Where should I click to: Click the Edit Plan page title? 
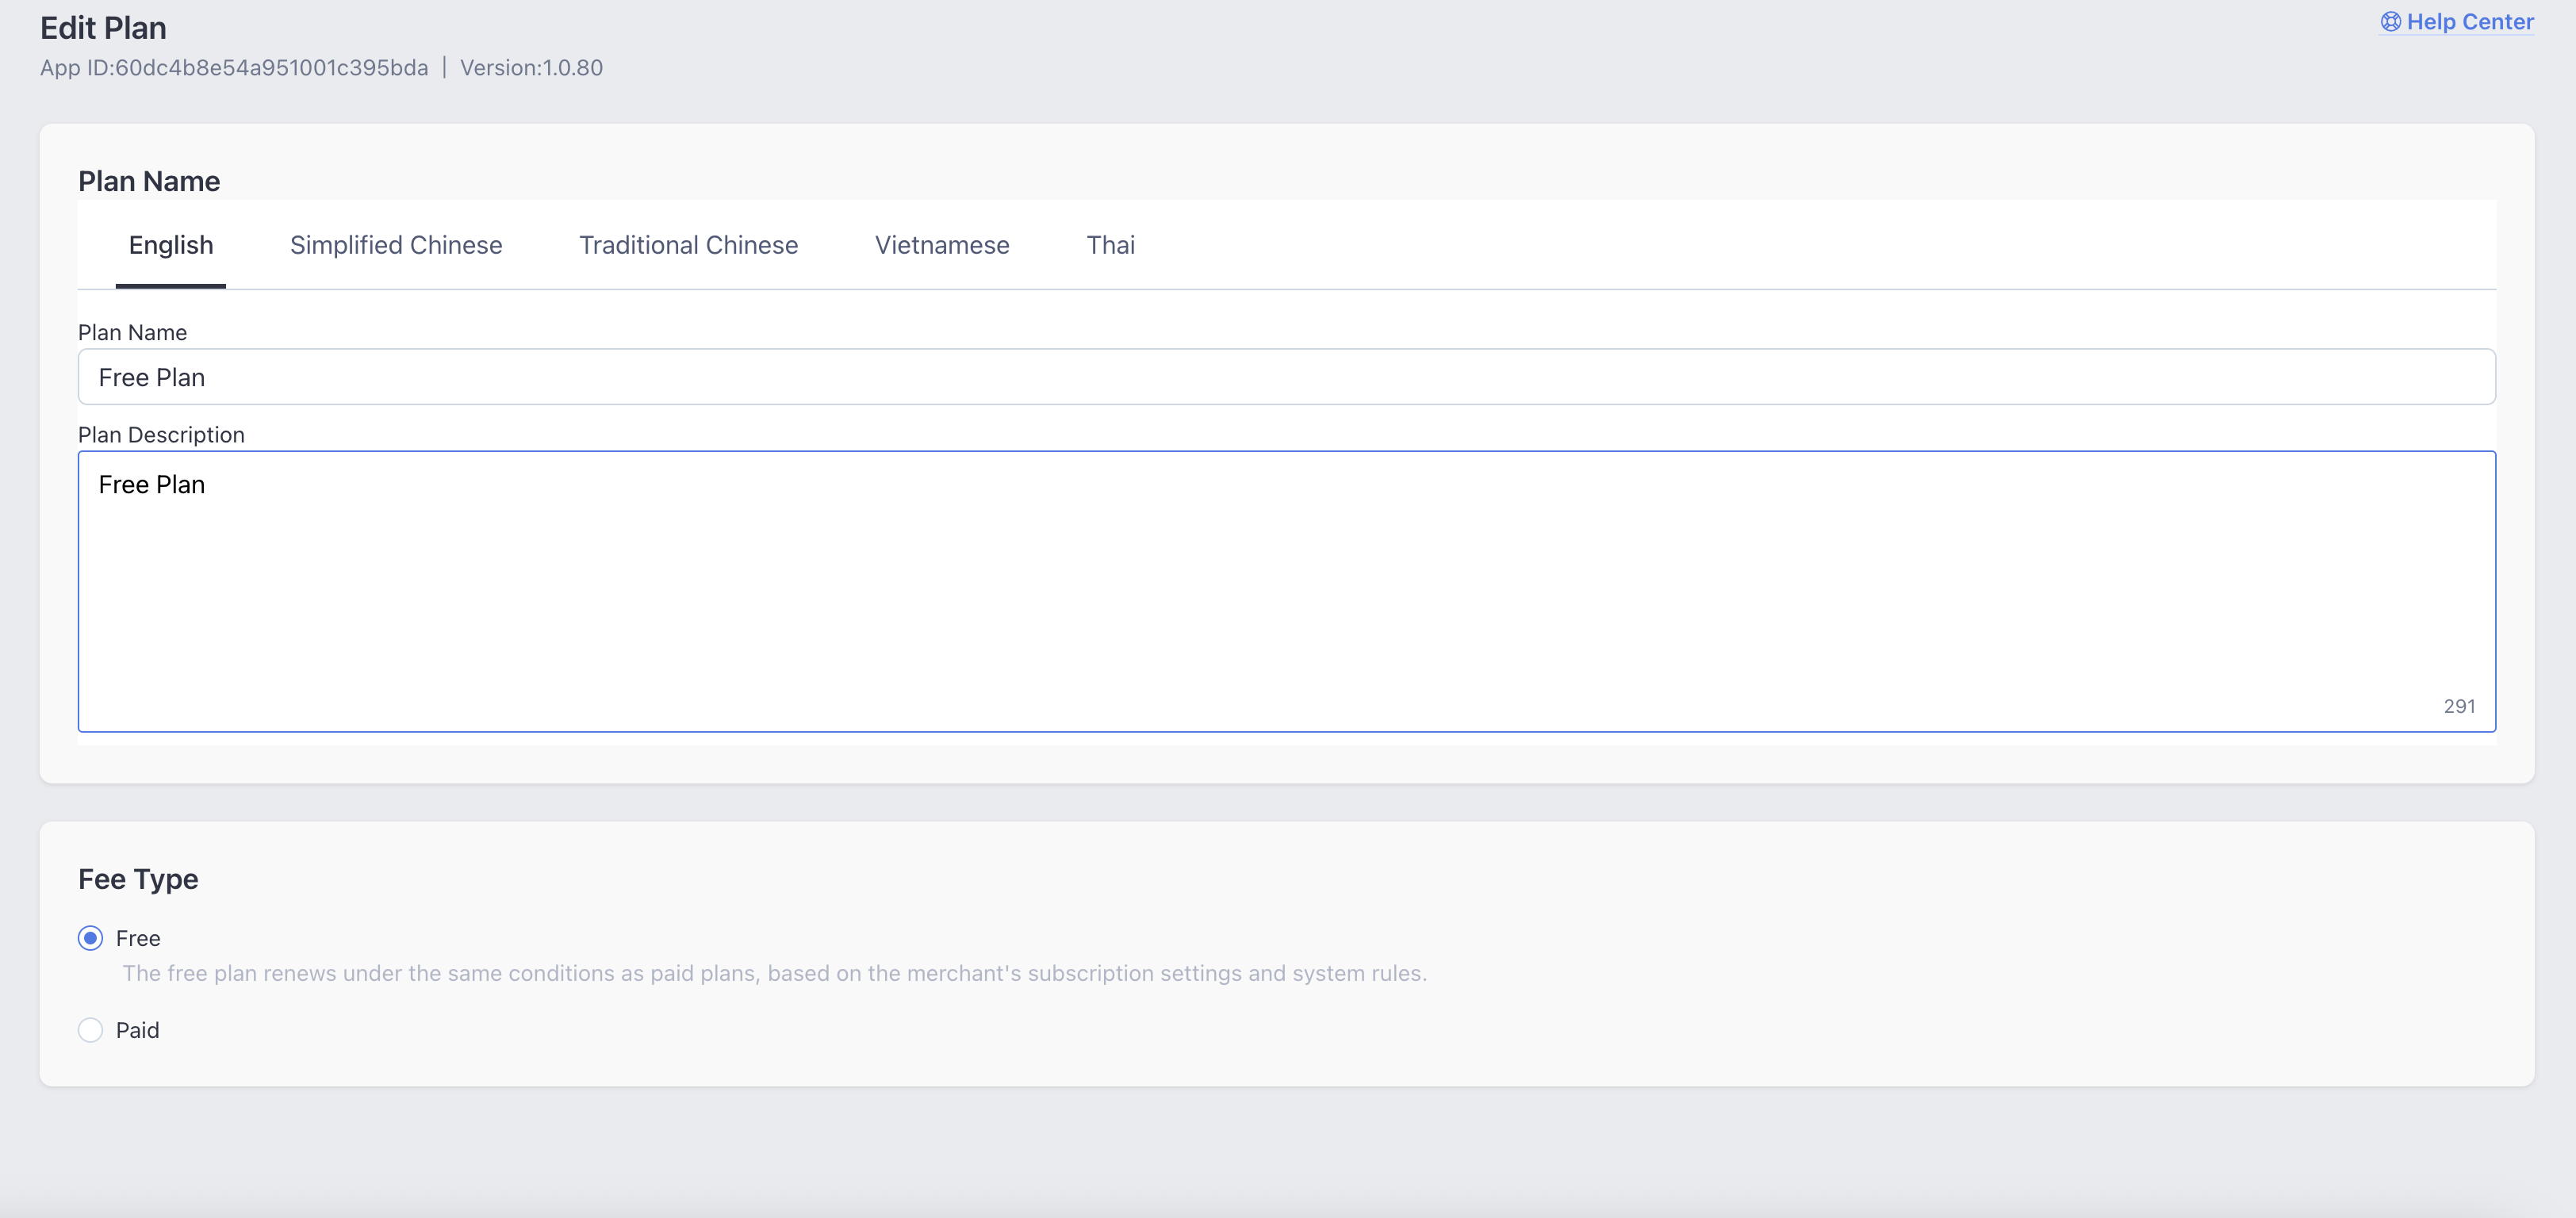pyautogui.click(x=103, y=28)
